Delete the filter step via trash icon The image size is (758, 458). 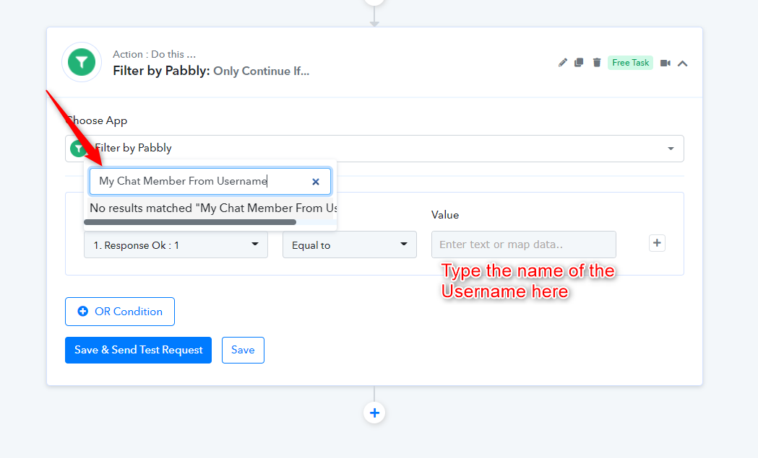click(597, 63)
